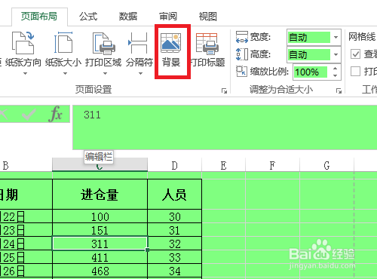Select the cell containing 151

[x=100, y=230]
